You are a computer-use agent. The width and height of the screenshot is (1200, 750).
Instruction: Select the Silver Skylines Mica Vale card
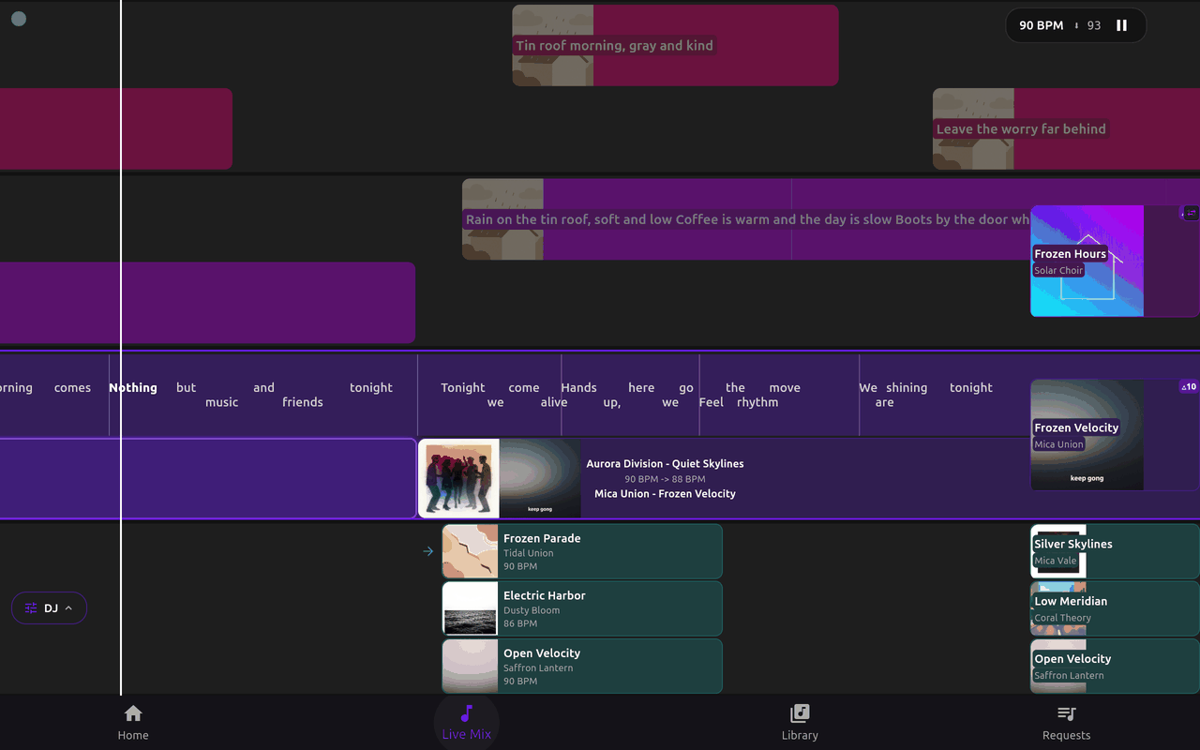click(x=1115, y=551)
